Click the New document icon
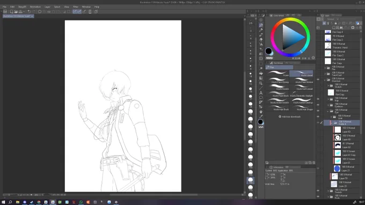This screenshot has width=365, height=205. (x=11, y=12)
